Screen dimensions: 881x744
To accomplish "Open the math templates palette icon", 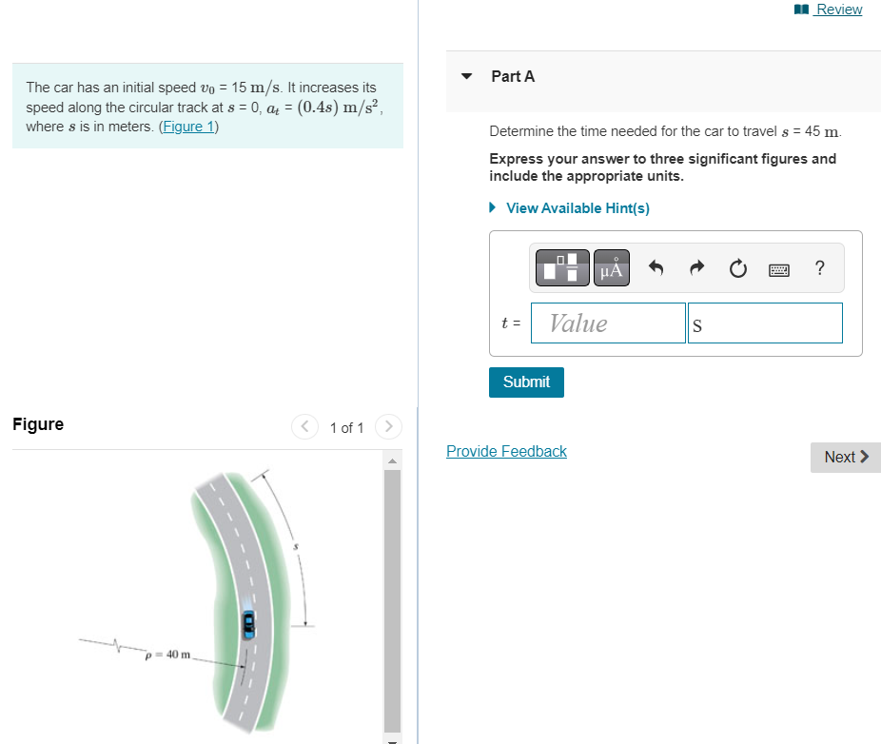I will [561, 267].
